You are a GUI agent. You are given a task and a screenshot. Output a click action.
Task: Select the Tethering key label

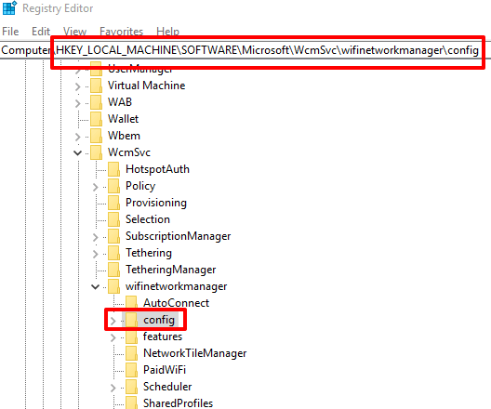149,253
